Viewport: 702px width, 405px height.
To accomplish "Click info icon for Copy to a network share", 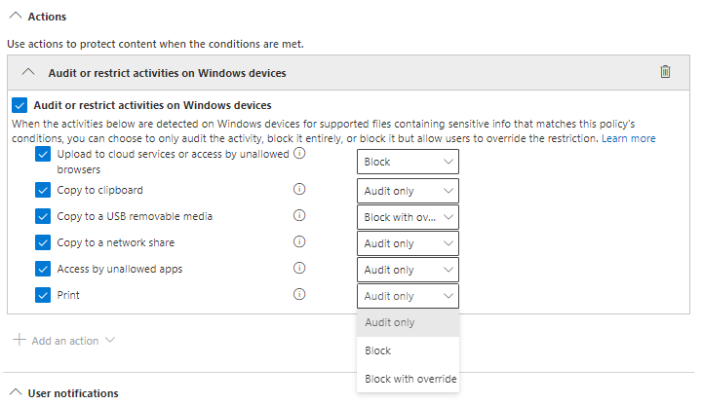I will pyautogui.click(x=300, y=242).
